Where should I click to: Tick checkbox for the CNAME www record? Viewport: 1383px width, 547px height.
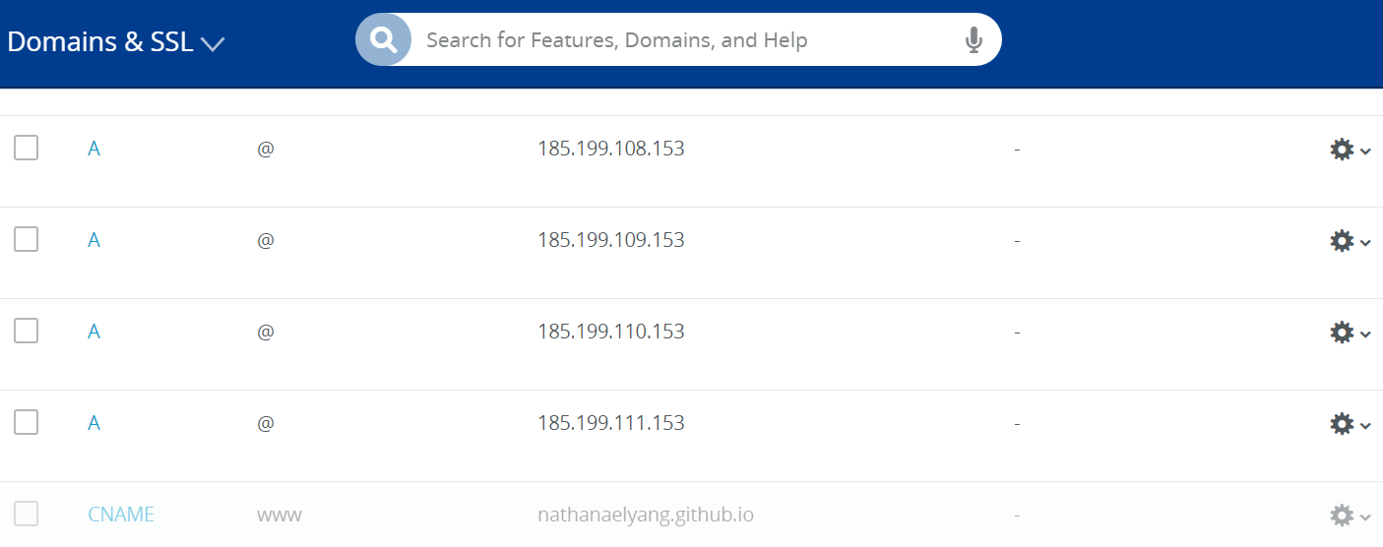27,514
